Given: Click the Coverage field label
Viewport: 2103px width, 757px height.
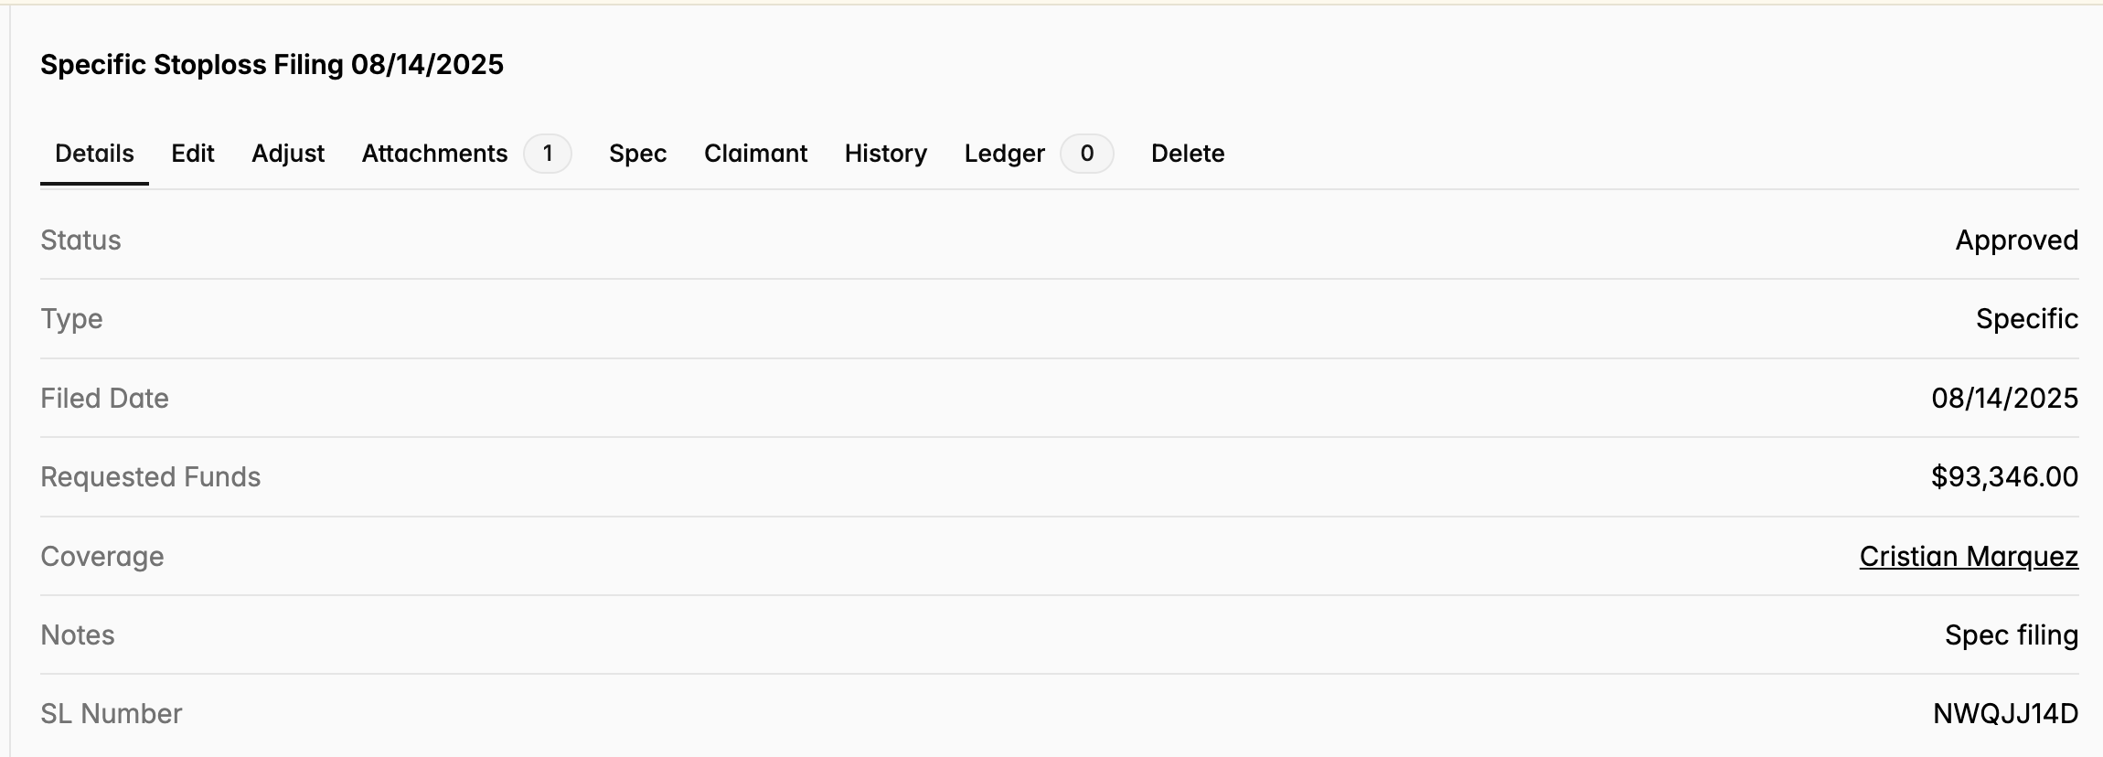Looking at the screenshot, I should pyautogui.click(x=102, y=556).
